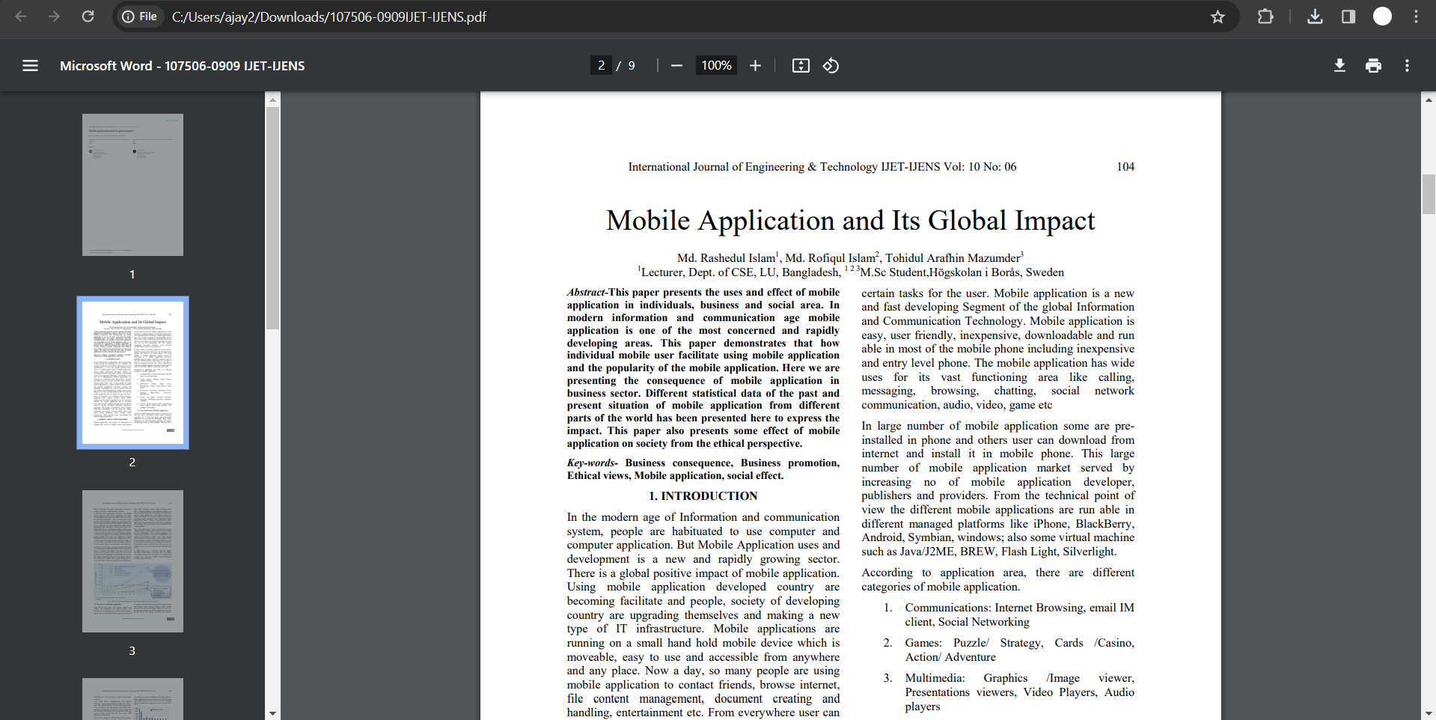The image size is (1436, 720).
Task: Zoom in on the PDF document
Action: [x=755, y=65]
